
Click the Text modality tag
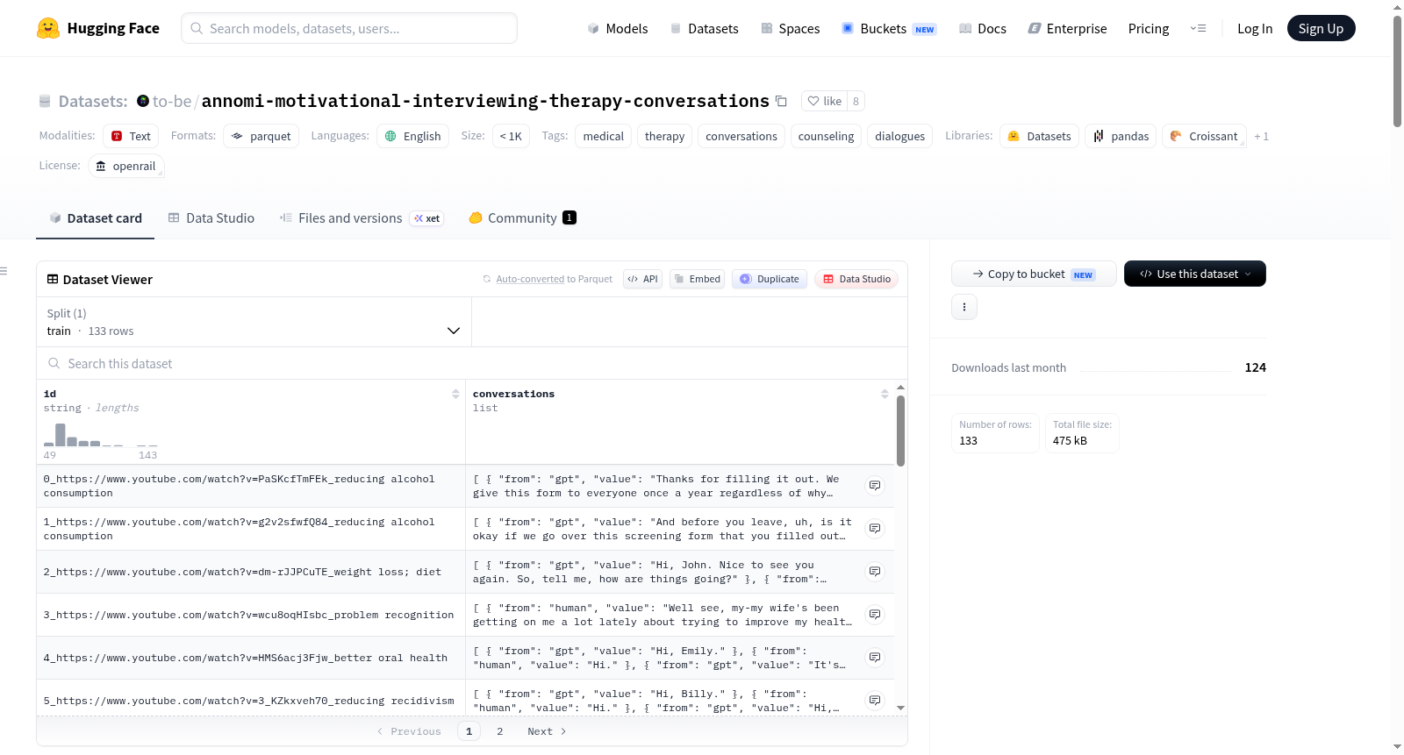[x=131, y=136]
